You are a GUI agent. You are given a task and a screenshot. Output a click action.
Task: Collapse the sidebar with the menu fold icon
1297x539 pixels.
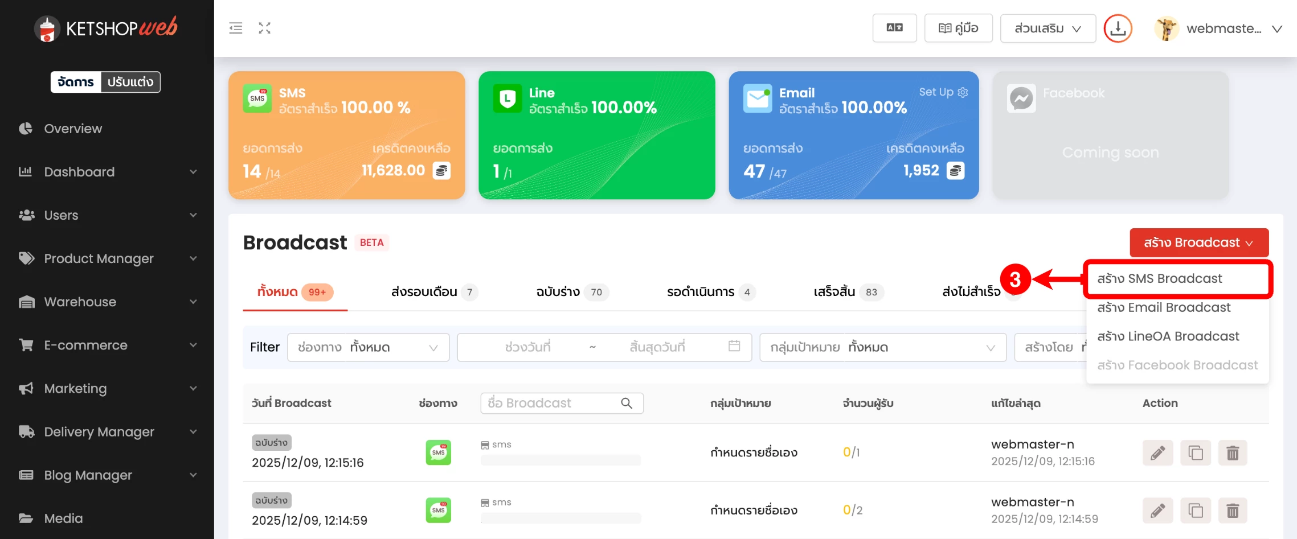click(236, 28)
